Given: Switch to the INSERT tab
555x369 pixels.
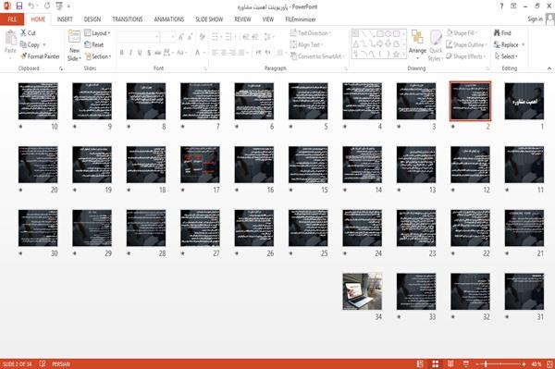Looking at the screenshot, I should coord(65,19).
